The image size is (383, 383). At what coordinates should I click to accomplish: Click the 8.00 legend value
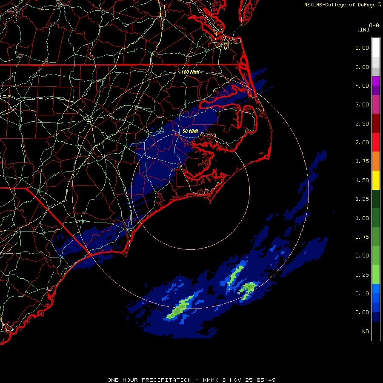click(x=362, y=48)
